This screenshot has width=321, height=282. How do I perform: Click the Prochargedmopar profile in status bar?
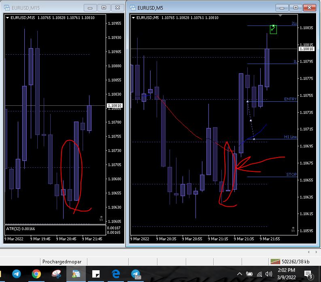(x=62, y=262)
